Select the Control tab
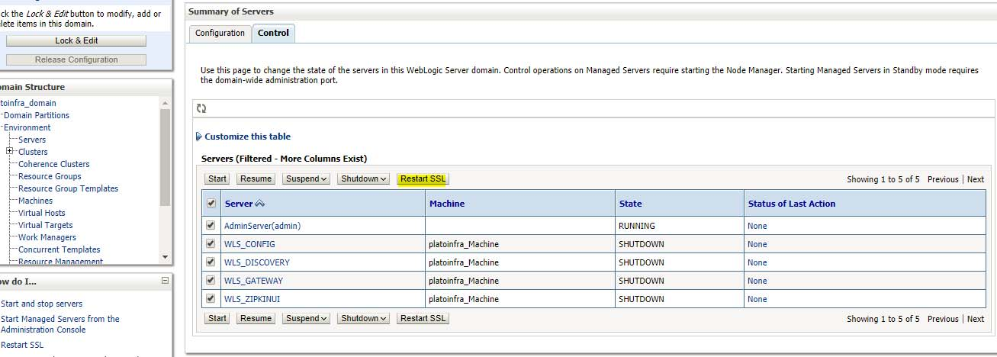 [x=273, y=33]
